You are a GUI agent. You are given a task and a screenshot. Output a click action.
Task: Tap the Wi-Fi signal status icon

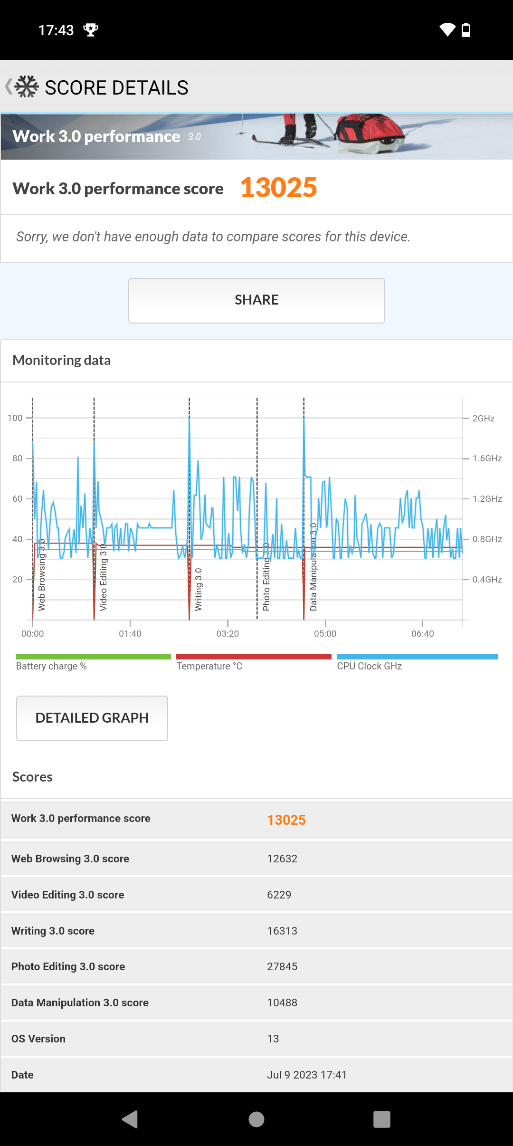pyautogui.click(x=447, y=30)
